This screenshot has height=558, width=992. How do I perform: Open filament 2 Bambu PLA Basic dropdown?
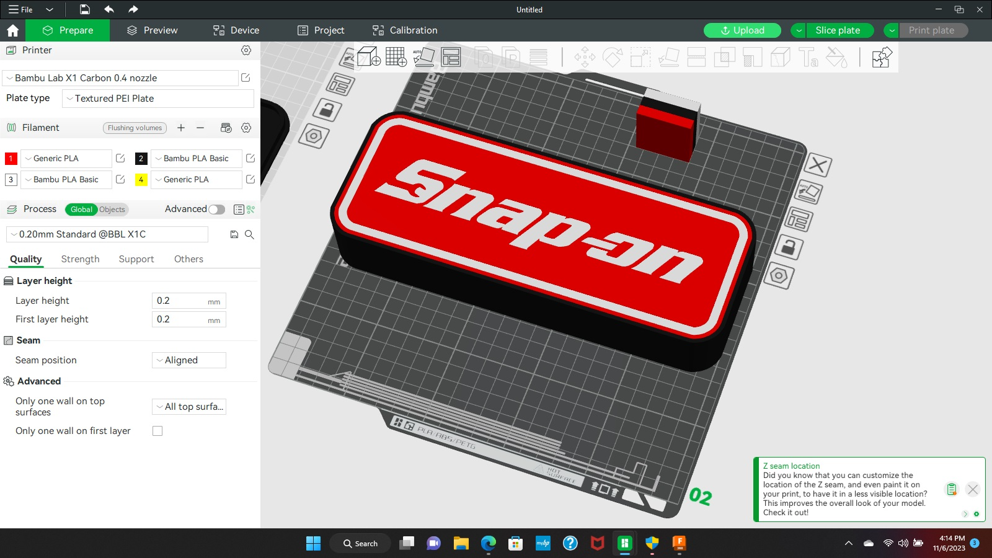[x=197, y=159]
